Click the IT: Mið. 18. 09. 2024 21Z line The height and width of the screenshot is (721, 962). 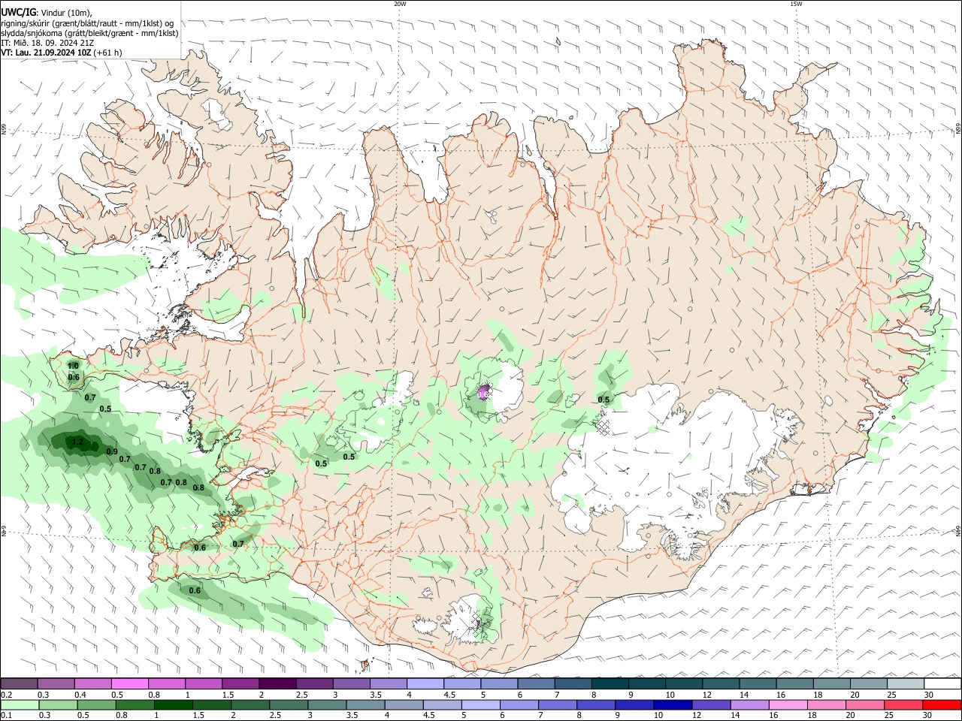pyautogui.click(x=47, y=43)
